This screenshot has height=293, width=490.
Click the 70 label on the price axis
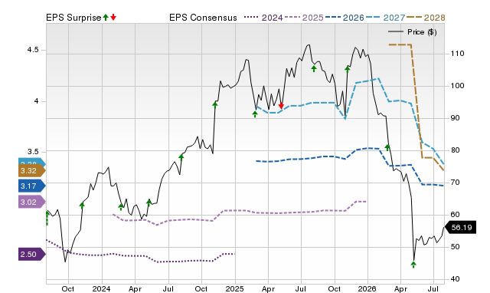455,183
